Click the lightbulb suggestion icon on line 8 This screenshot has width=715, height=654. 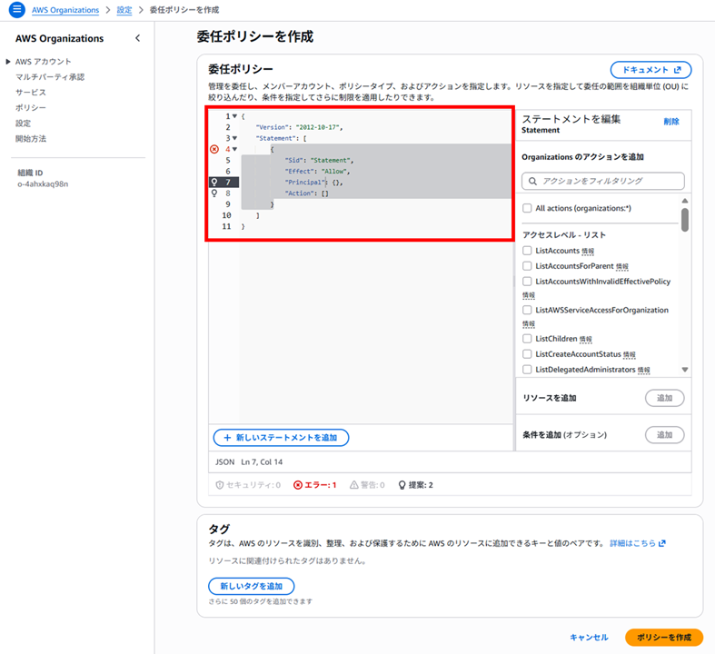(x=214, y=193)
